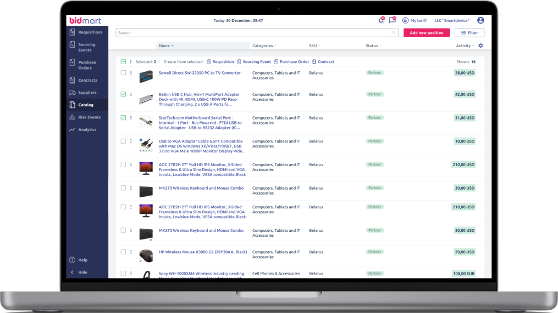Click the bidmart logo

[85, 20]
